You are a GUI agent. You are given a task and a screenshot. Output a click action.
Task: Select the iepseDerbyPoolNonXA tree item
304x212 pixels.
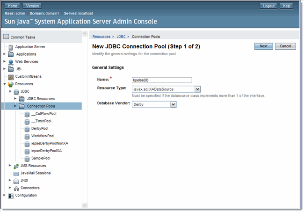pos(50,143)
